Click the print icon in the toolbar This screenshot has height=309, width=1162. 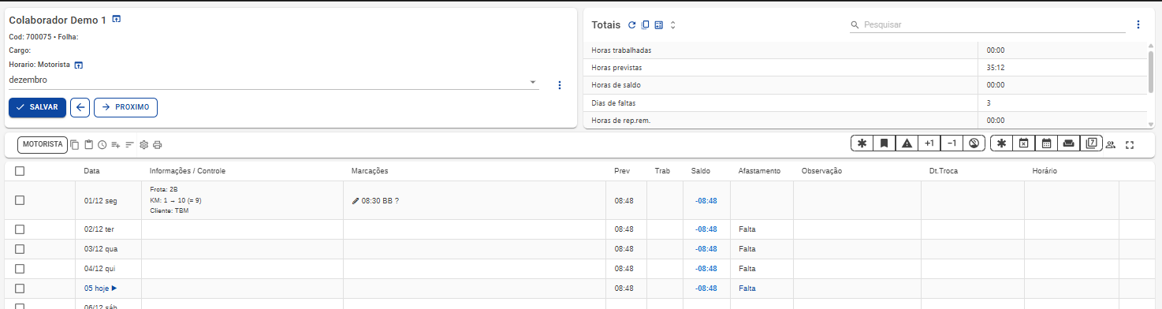click(157, 145)
